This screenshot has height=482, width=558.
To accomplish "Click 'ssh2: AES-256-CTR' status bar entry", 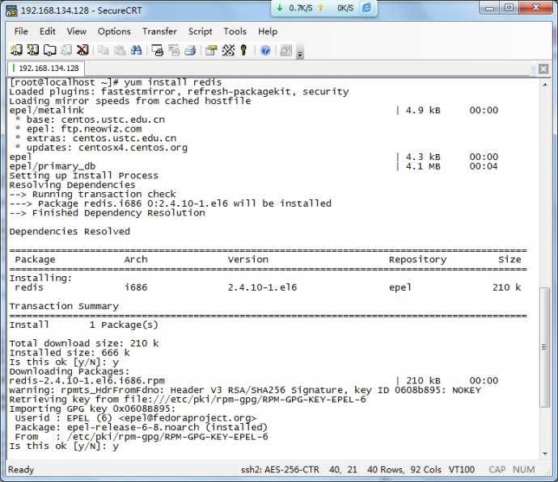I will tap(280, 470).
